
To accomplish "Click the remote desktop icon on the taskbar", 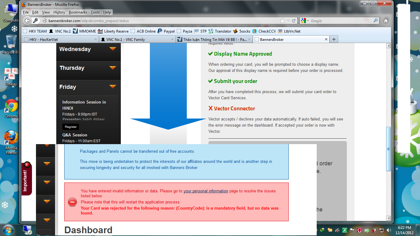I will pos(28,230).
